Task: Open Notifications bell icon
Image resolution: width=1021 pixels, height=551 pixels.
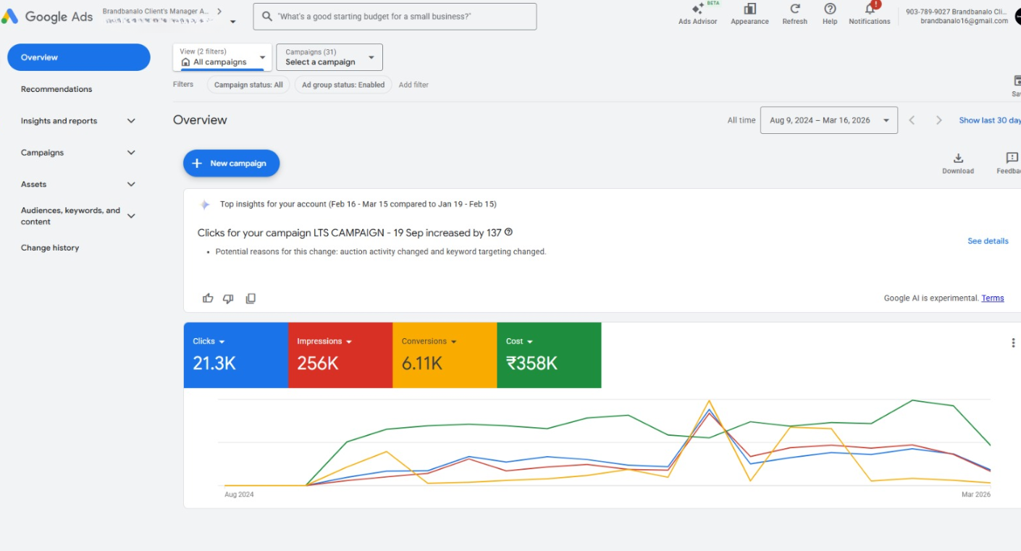Action: click(870, 9)
